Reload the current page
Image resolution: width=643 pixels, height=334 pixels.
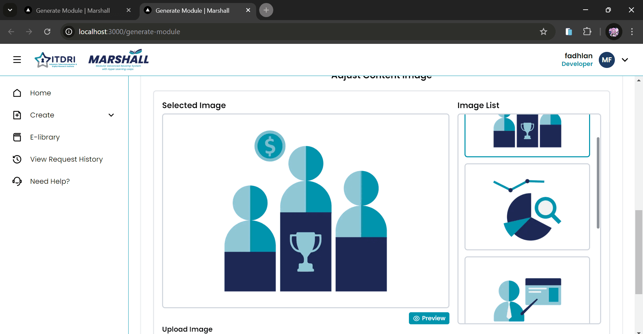coord(47,32)
